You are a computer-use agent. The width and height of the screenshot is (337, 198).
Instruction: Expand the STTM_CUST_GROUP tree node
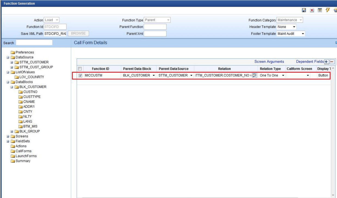pos(12,67)
